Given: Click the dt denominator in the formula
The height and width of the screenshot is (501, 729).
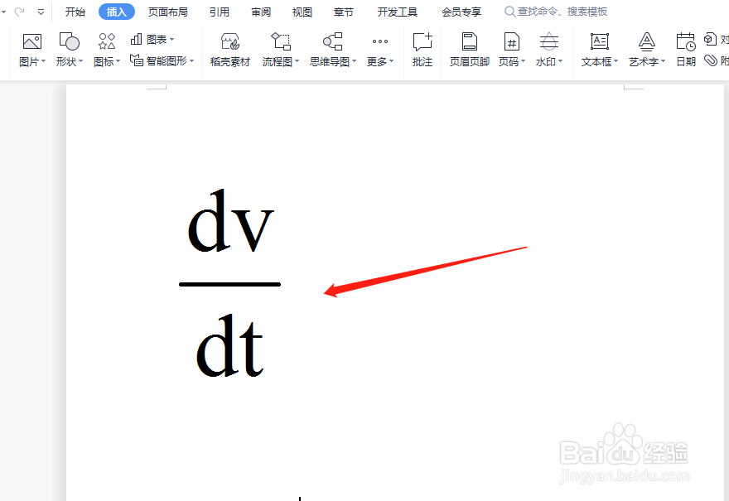Looking at the screenshot, I should (x=229, y=345).
